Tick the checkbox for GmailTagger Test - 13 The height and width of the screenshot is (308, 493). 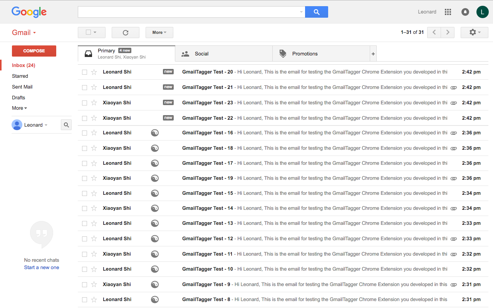pos(84,224)
